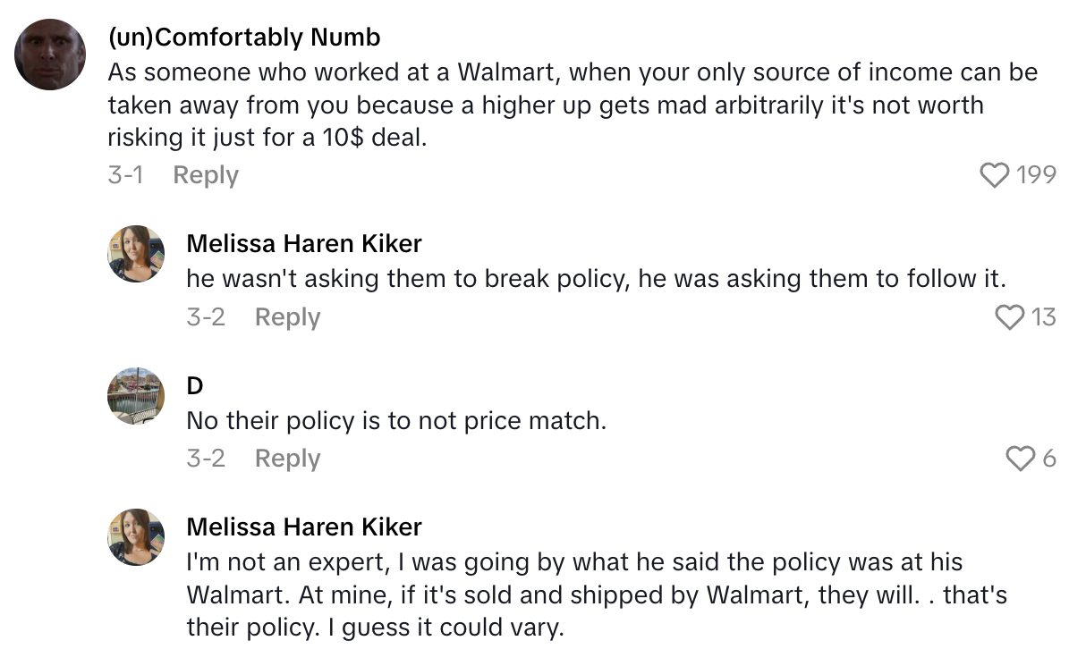Click D's profile picture
The image size is (1086, 649).
point(136,393)
